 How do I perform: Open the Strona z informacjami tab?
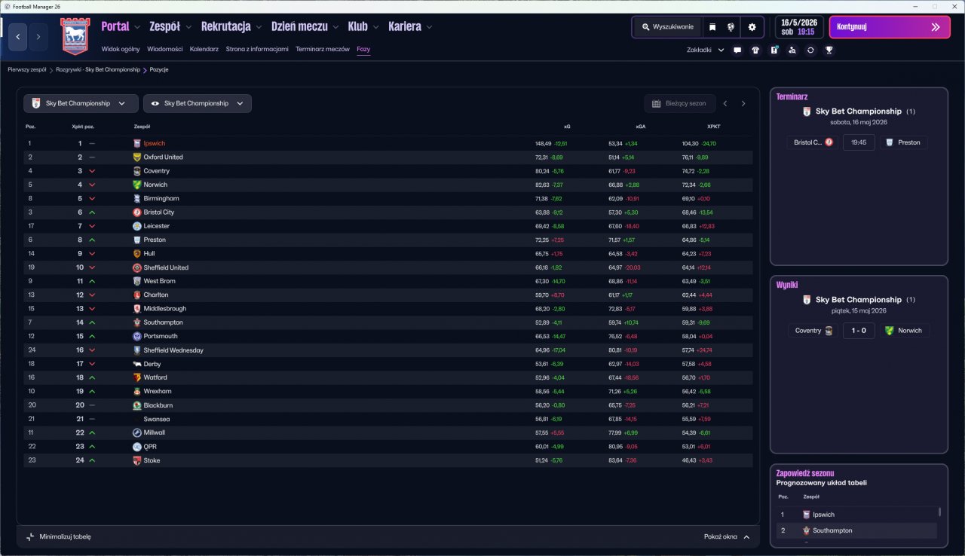[257, 49]
